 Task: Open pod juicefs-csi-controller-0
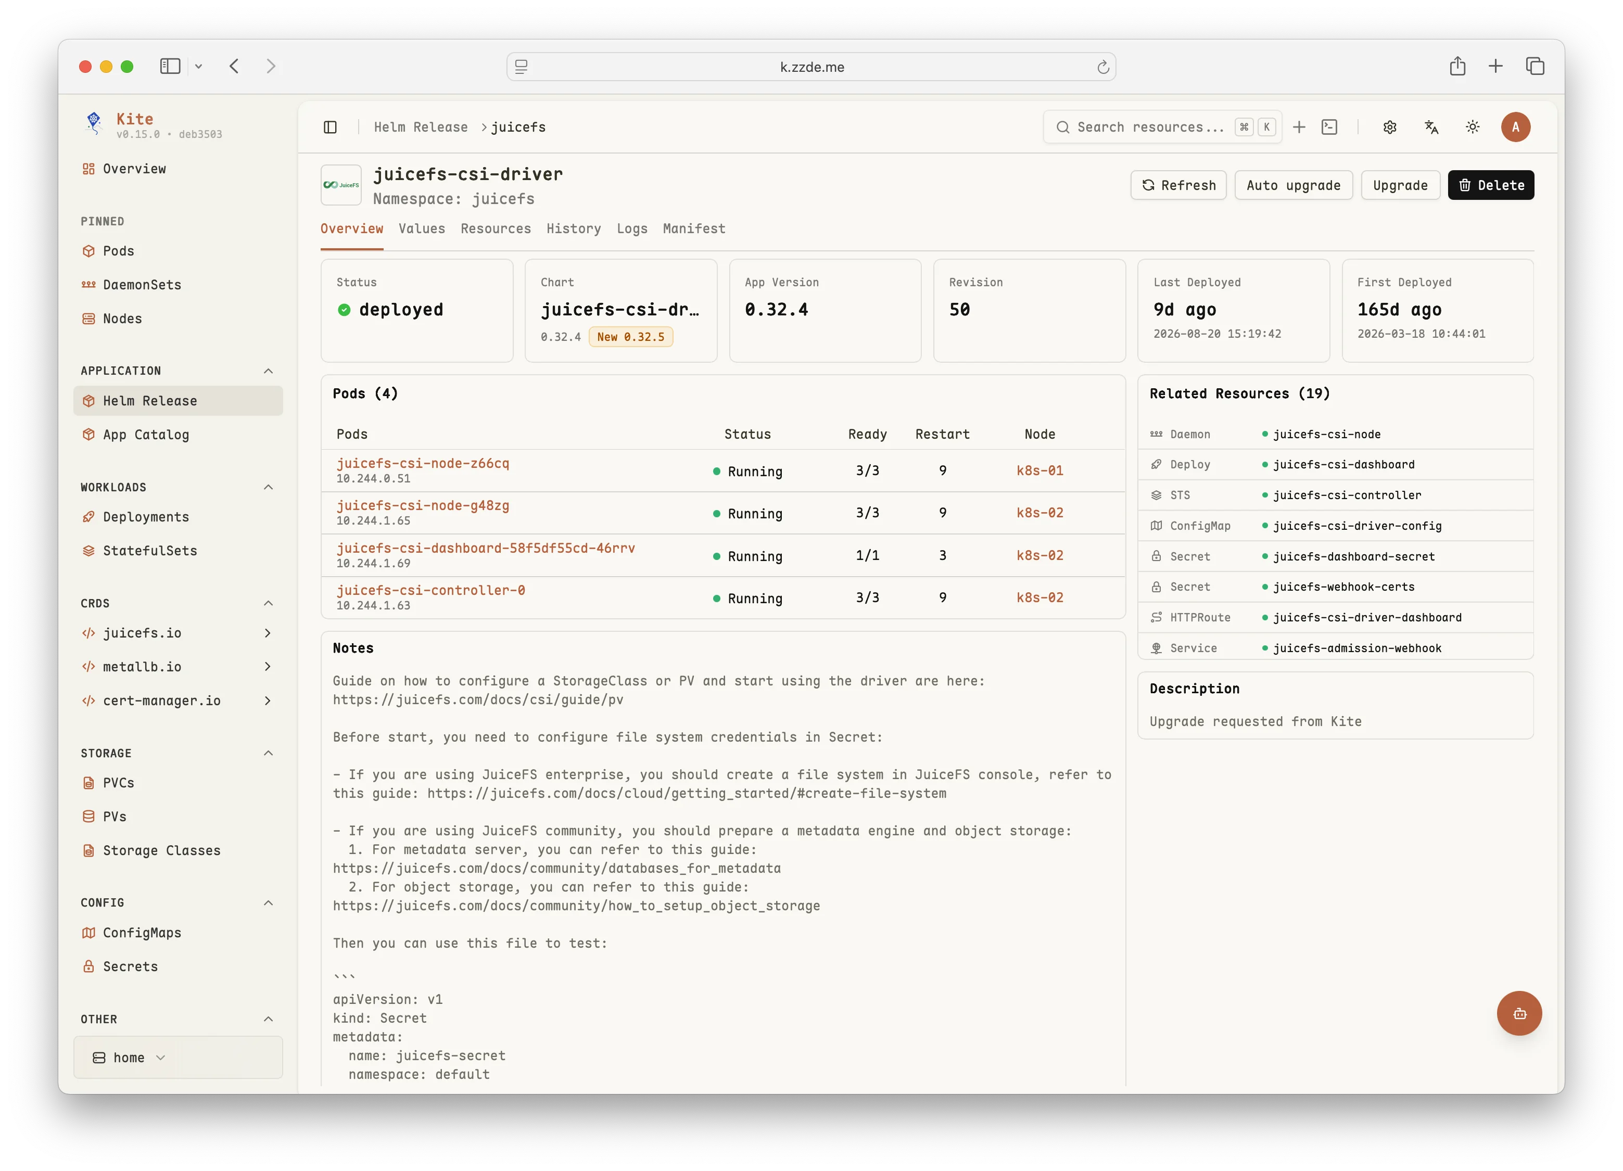point(431,590)
